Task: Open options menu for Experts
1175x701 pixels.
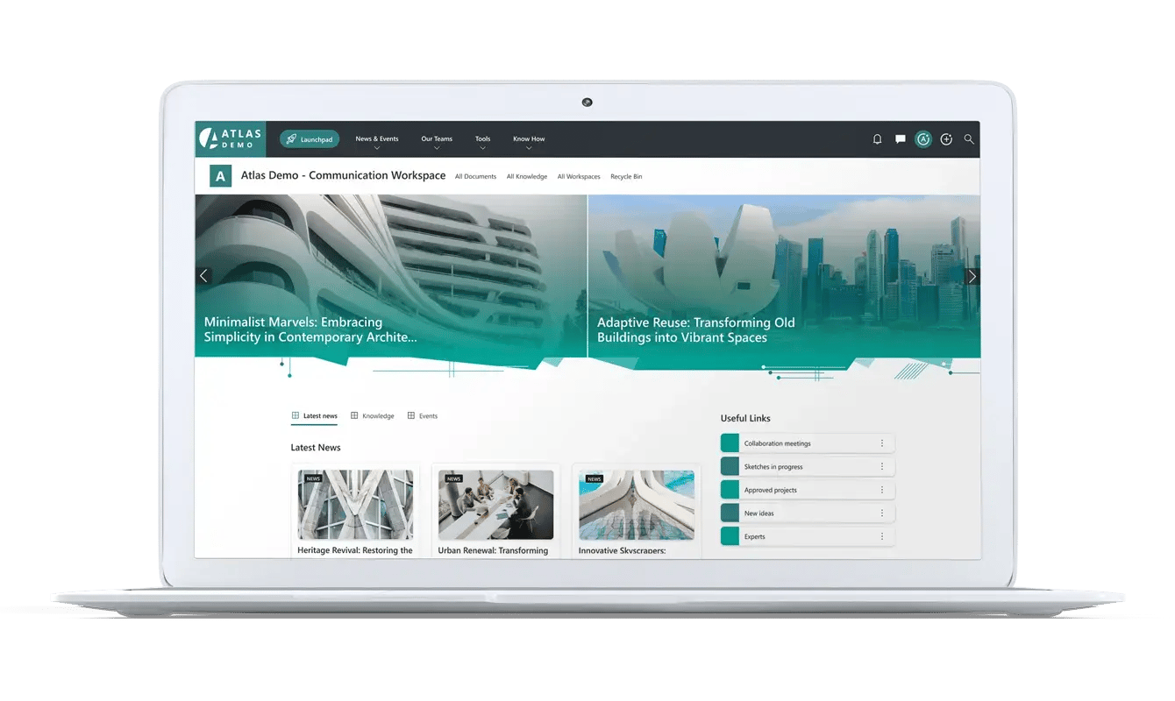Action: point(882,536)
